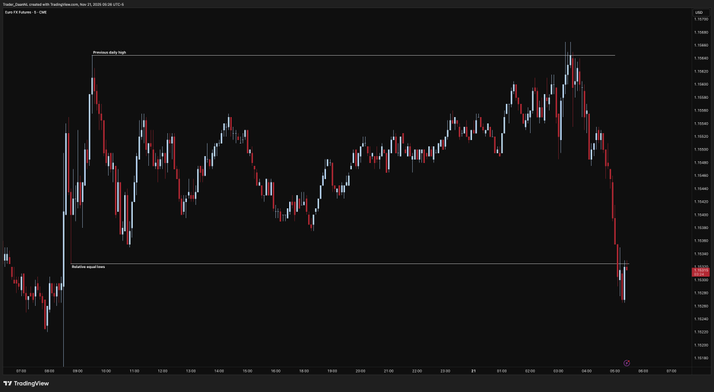Click the 08:00 time axis label
This screenshot has width=714, height=392.
[49, 371]
